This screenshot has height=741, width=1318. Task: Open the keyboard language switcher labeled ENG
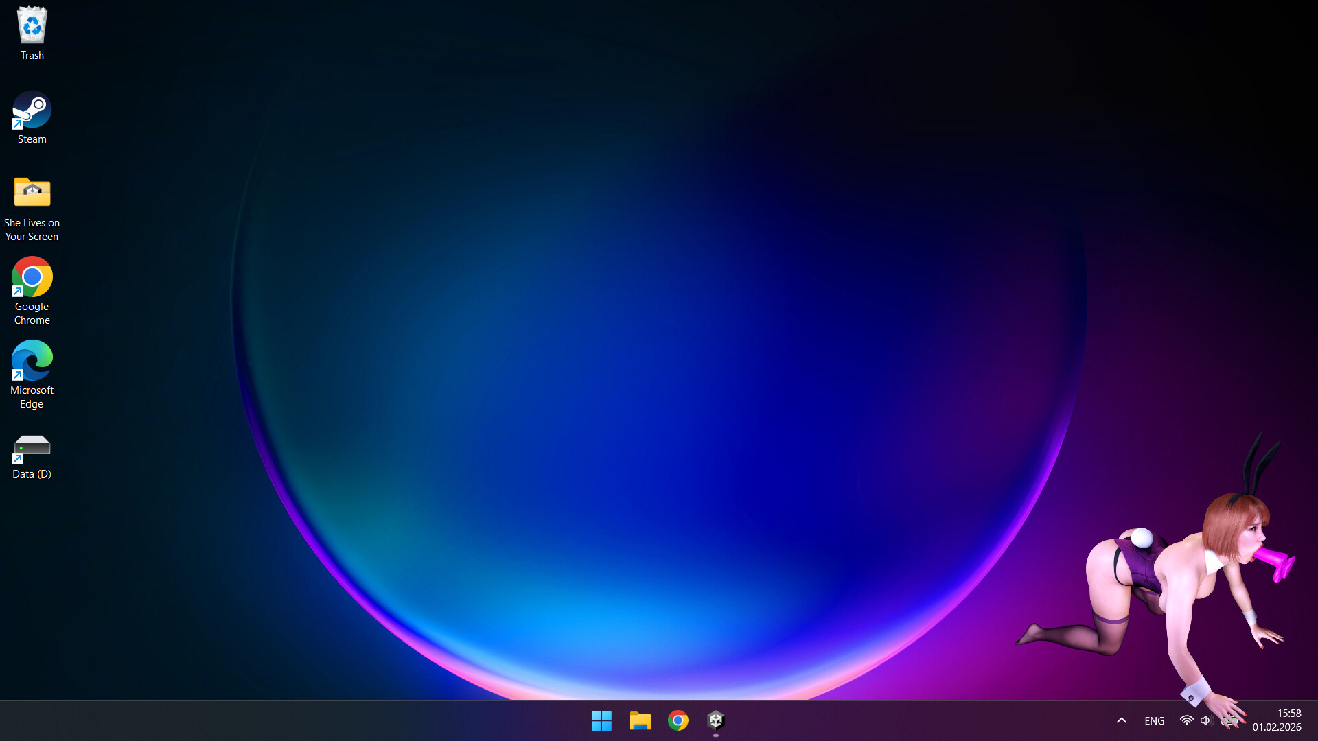coord(1154,720)
